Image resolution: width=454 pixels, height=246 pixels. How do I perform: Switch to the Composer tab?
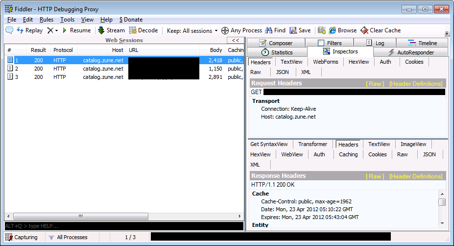point(276,43)
